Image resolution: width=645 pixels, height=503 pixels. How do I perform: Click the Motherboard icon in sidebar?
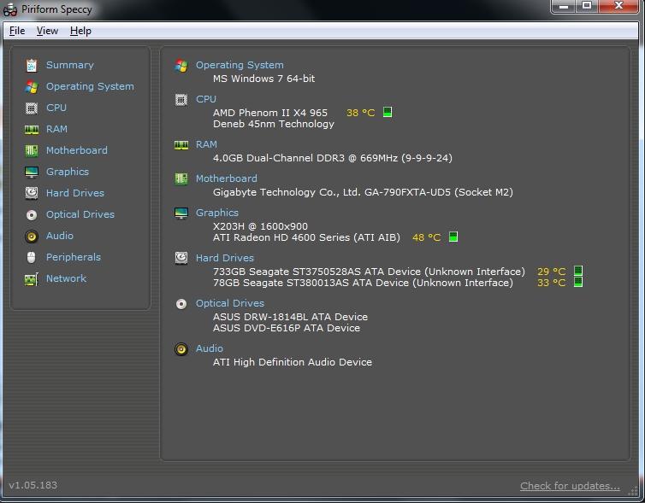(x=32, y=150)
